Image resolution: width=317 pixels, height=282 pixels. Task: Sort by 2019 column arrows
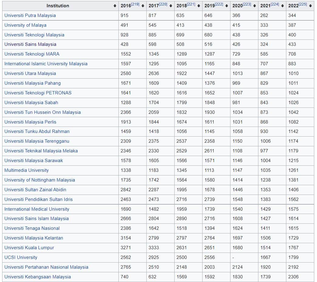[x=227, y=6]
